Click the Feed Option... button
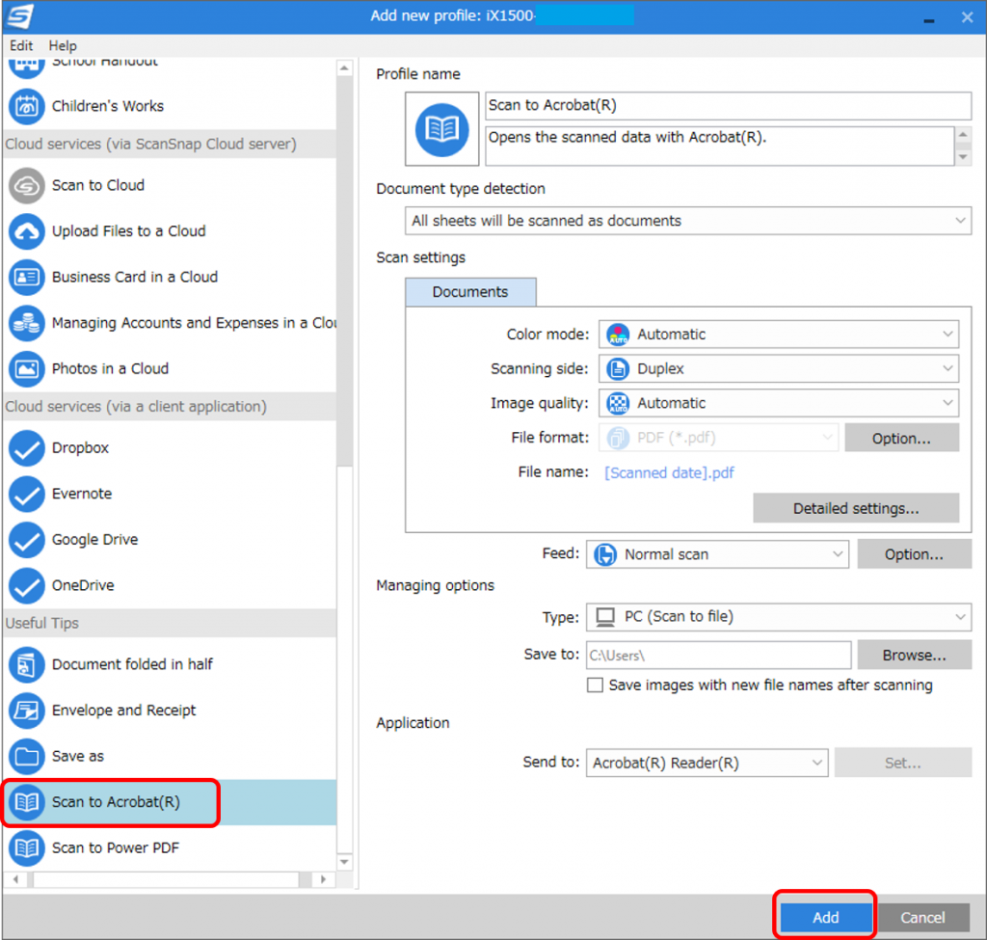This screenshot has width=987, height=940. point(914,554)
